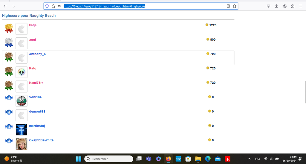Click the tracking protection shield icon
The height and width of the screenshot is (164, 306).
point(47,6)
